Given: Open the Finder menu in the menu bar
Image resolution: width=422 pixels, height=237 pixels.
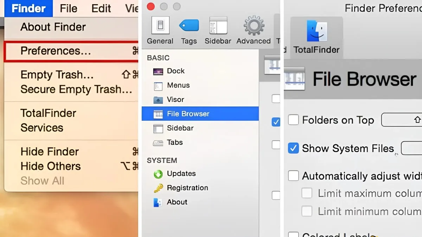Looking at the screenshot, I should click(28, 8).
